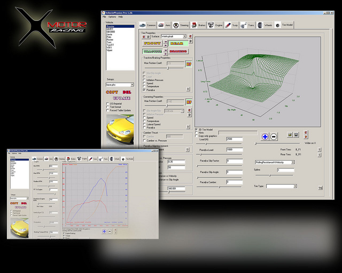Click the UPDATE button under Setups

pos(119,99)
